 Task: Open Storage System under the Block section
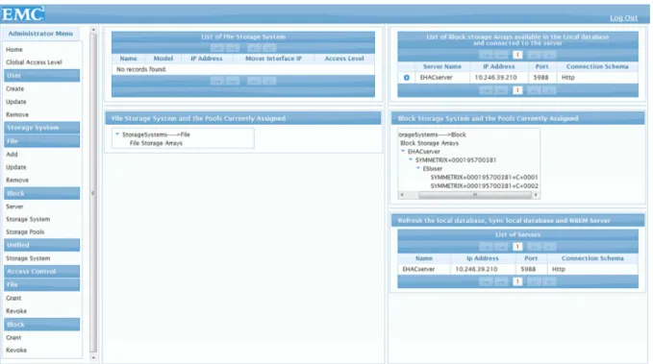[x=28, y=219]
